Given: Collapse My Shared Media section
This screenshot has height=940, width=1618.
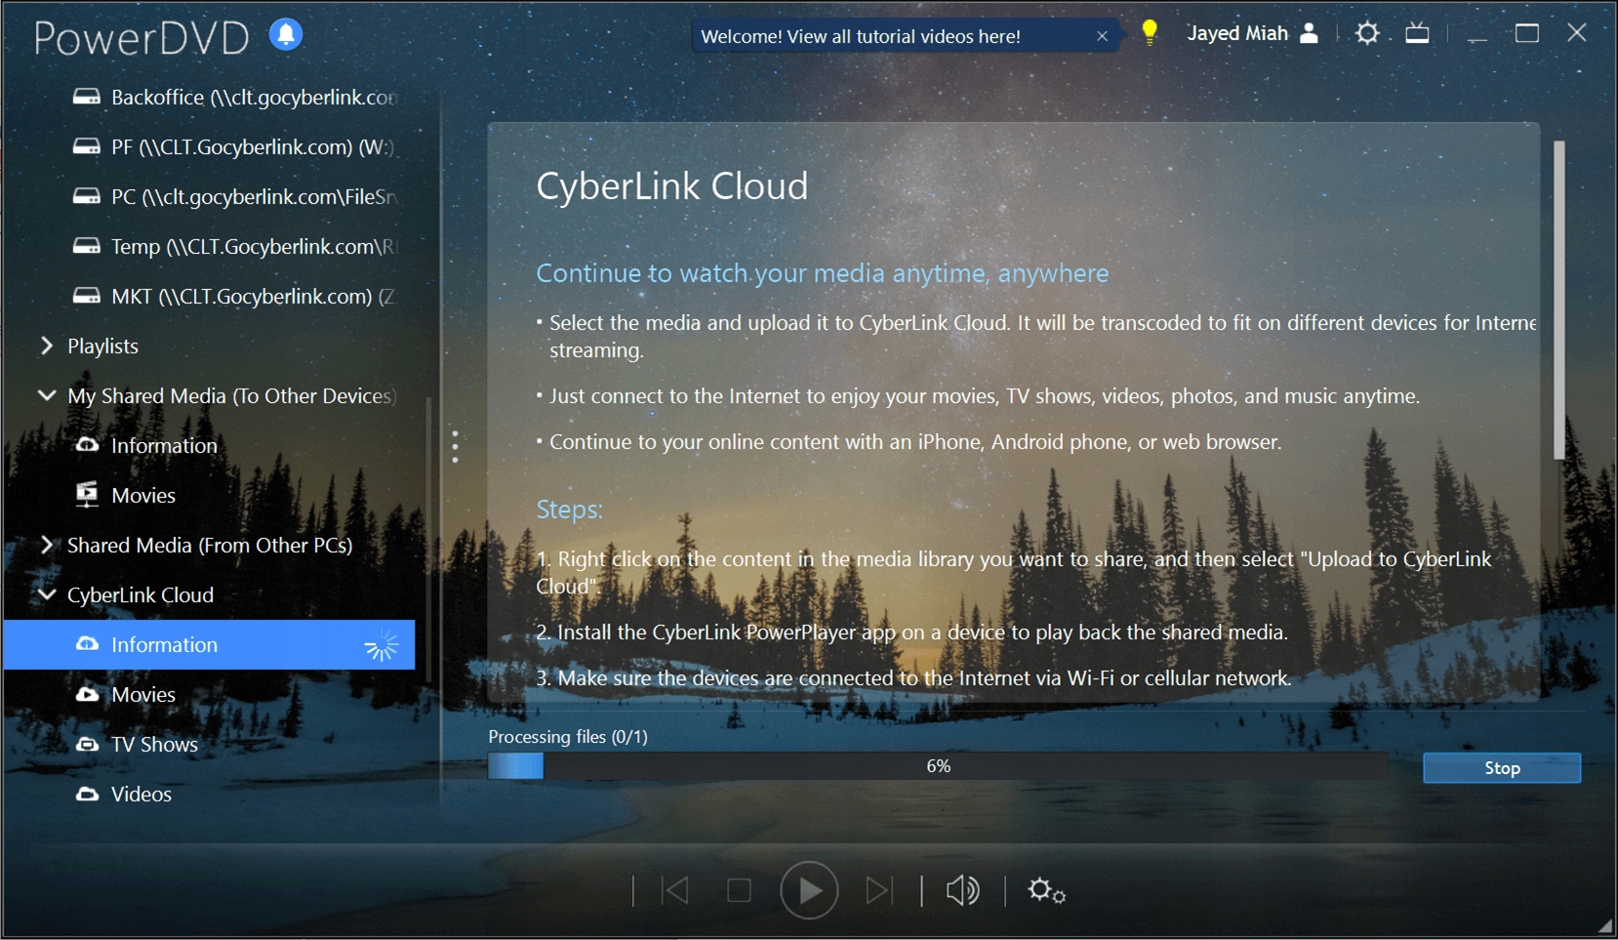Looking at the screenshot, I should 46,395.
